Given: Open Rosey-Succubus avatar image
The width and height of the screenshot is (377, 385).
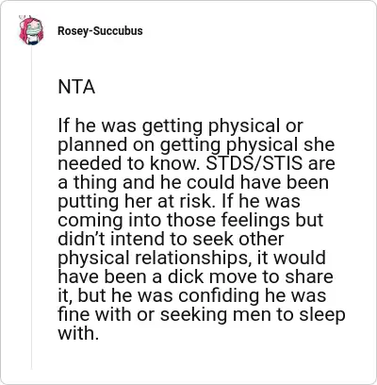Looking at the screenshot, I should click(x=31, y=31).
